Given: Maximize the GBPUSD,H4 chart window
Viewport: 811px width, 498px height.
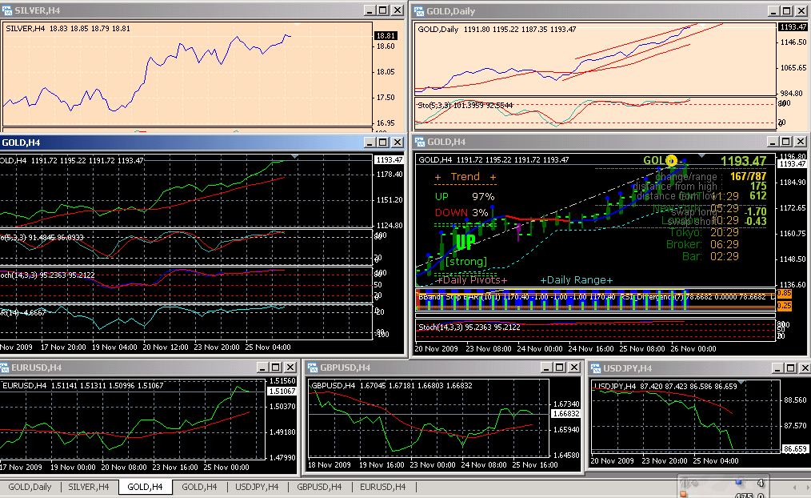Looking at the screenshot, I should coord(560,367).
